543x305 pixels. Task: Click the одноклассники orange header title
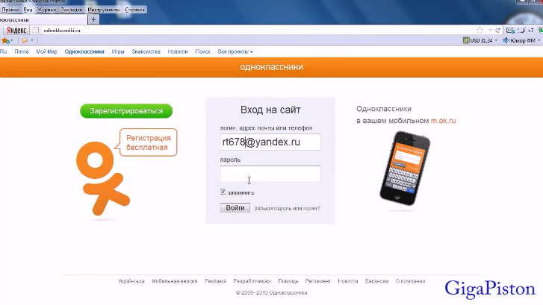coord(272,66)
